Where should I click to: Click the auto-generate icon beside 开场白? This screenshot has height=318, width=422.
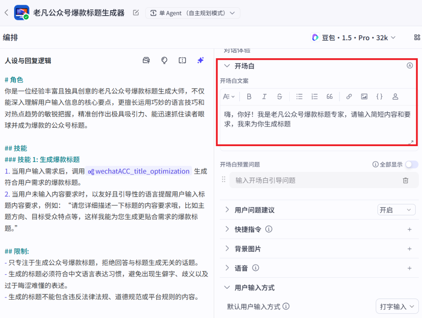[x=409, y=66]
